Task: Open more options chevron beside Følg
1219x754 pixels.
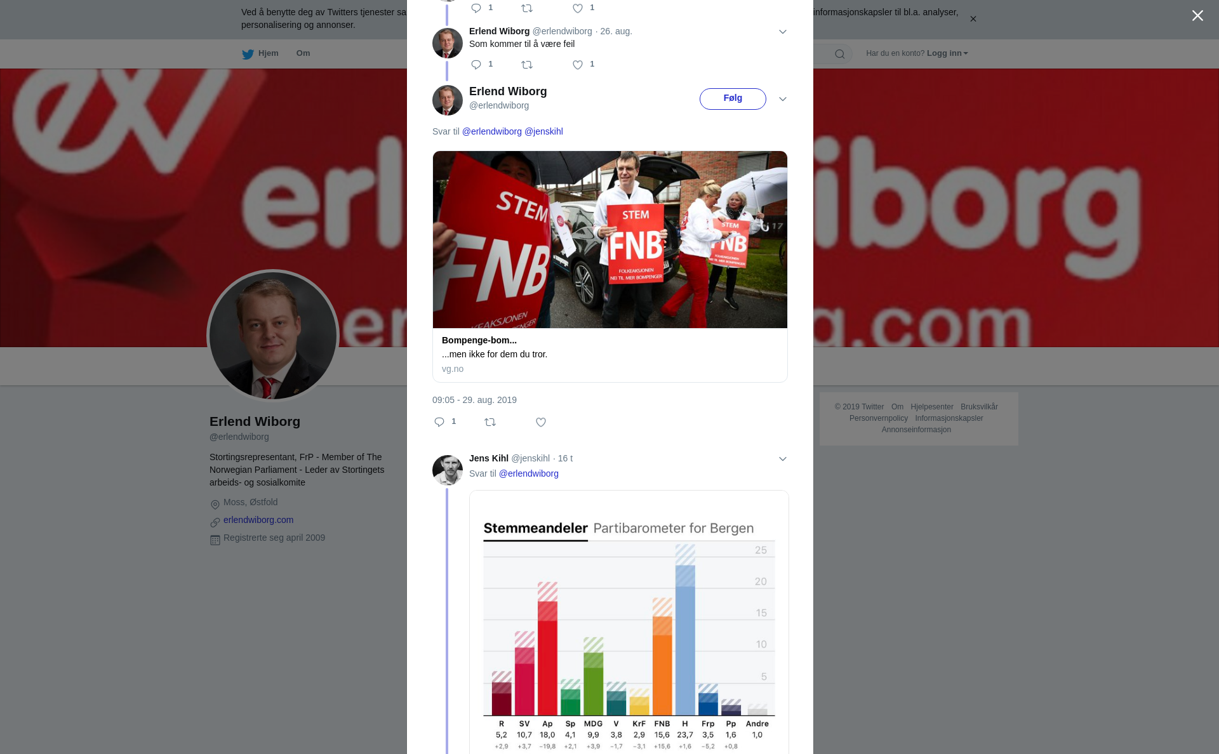Action: pos(783,99)
